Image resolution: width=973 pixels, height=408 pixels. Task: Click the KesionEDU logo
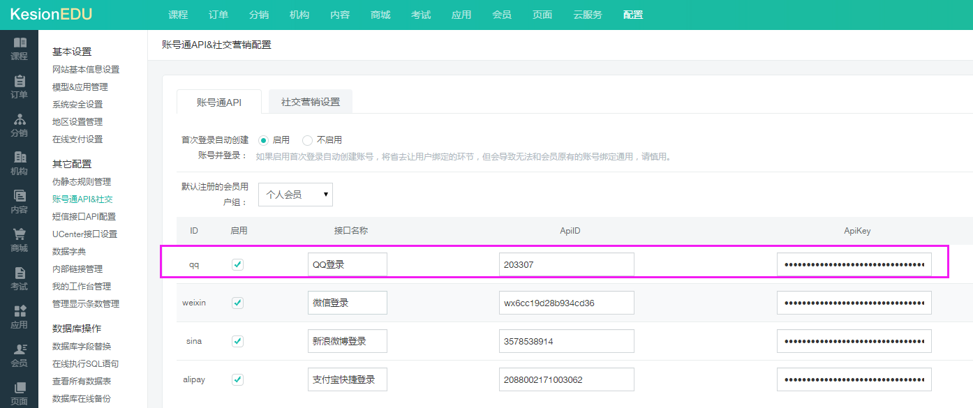(51, 15)
